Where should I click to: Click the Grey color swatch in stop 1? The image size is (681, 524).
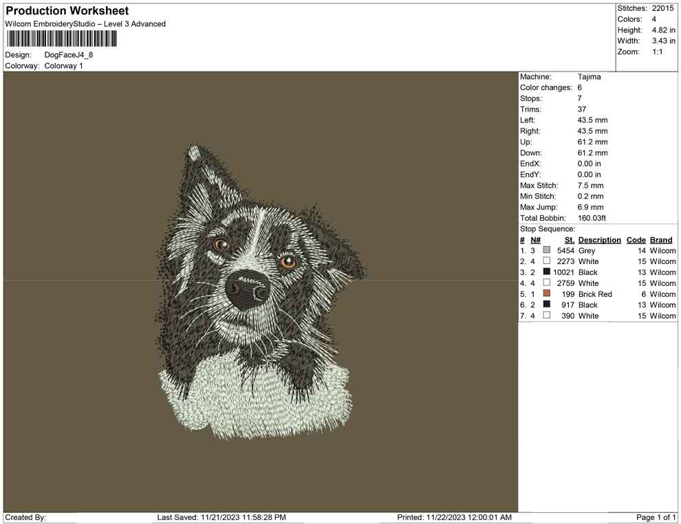(547, 250)
